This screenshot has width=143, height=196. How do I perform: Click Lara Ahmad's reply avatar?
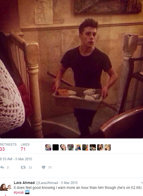pos(6,187)
